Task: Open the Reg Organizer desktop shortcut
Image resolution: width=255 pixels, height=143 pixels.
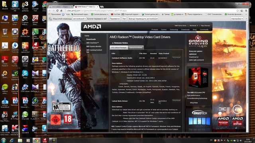Action: [x=35, y=34]
